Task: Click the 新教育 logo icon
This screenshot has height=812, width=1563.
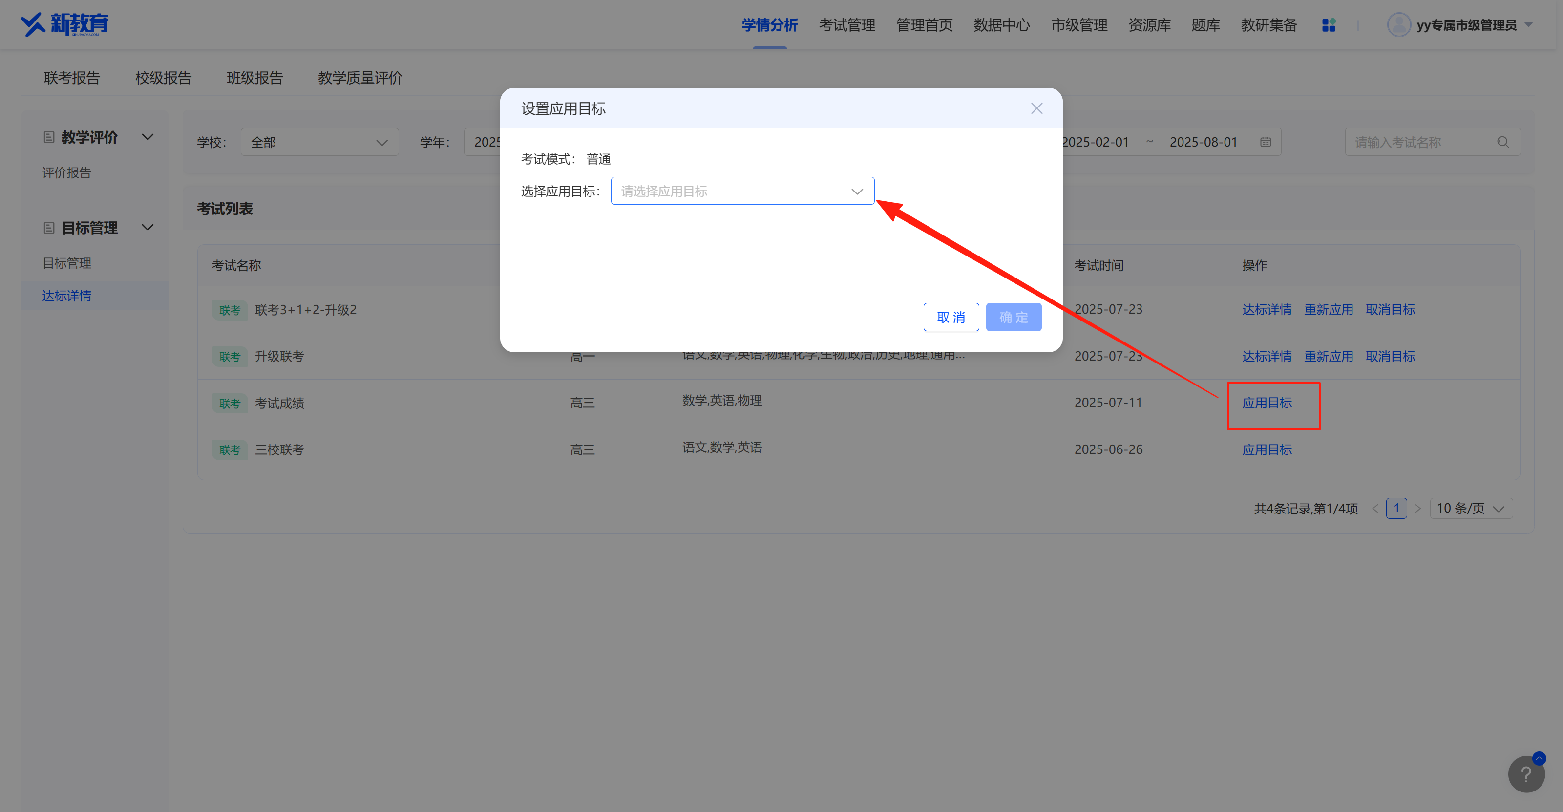Action: [34, 24]
